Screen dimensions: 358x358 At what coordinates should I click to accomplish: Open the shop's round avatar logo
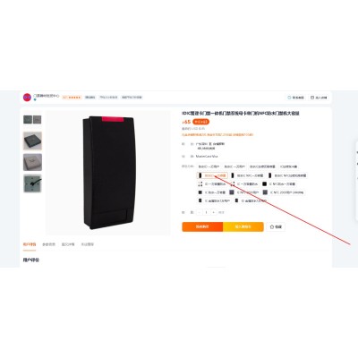click(x=27, y=98)
